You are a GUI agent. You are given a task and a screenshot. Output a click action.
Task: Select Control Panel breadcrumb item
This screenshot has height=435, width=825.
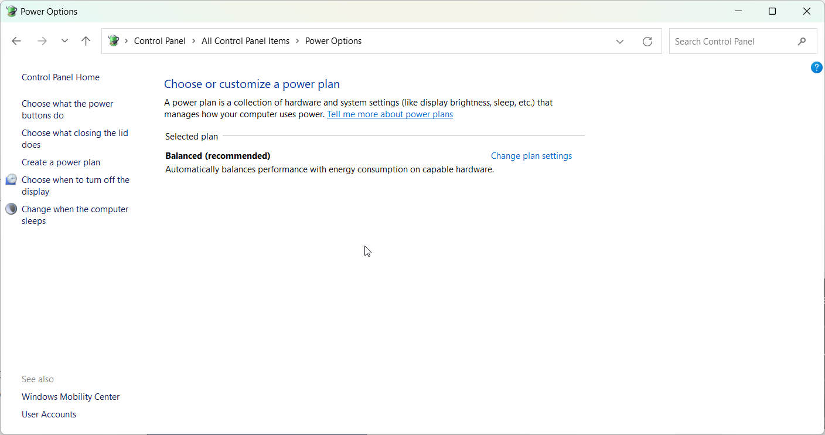[x=159, y=41]
